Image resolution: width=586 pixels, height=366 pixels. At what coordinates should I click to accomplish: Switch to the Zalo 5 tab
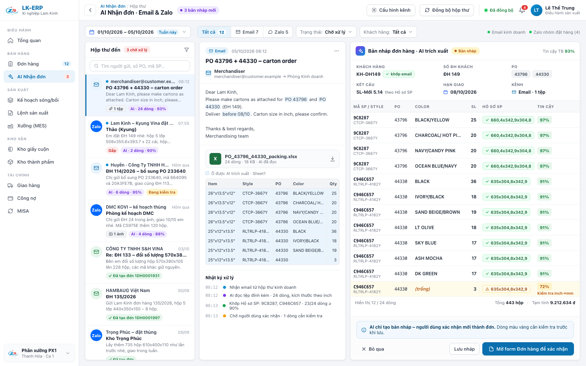(x=278, y=32)
